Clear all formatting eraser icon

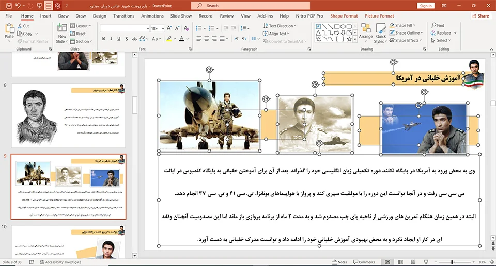coord(187,28)
